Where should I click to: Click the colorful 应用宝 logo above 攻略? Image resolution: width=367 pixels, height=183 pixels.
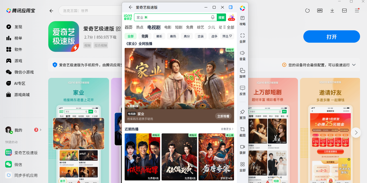pyautogui.click(x=242, y=8)
